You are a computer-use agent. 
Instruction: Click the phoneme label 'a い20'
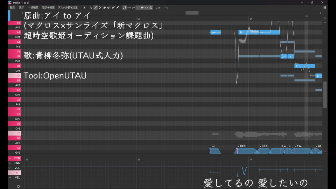(x=263, y=146)
